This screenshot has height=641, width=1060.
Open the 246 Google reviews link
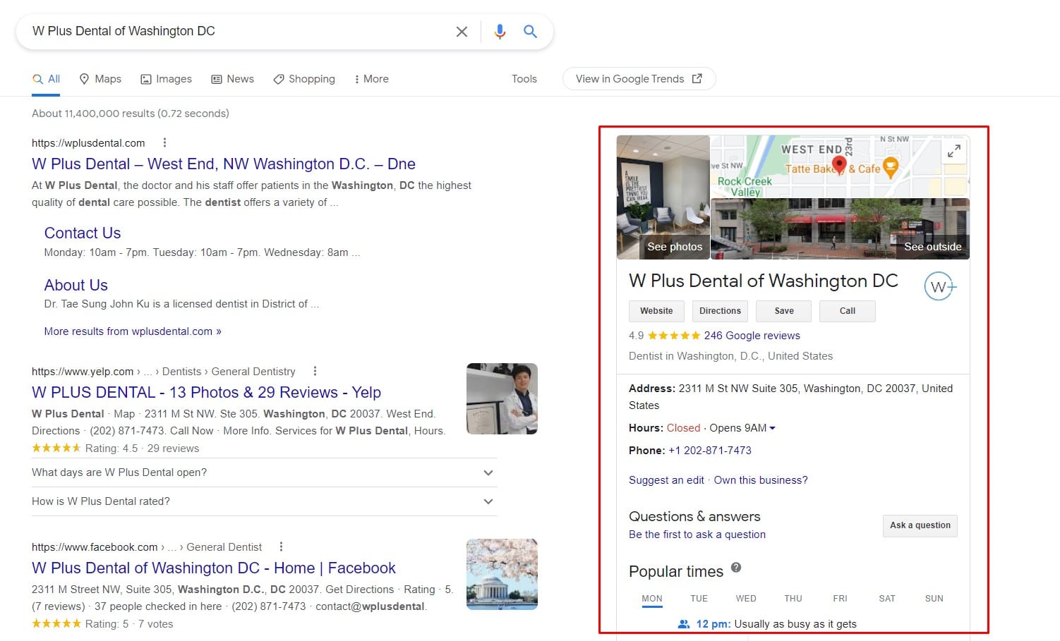752,336
